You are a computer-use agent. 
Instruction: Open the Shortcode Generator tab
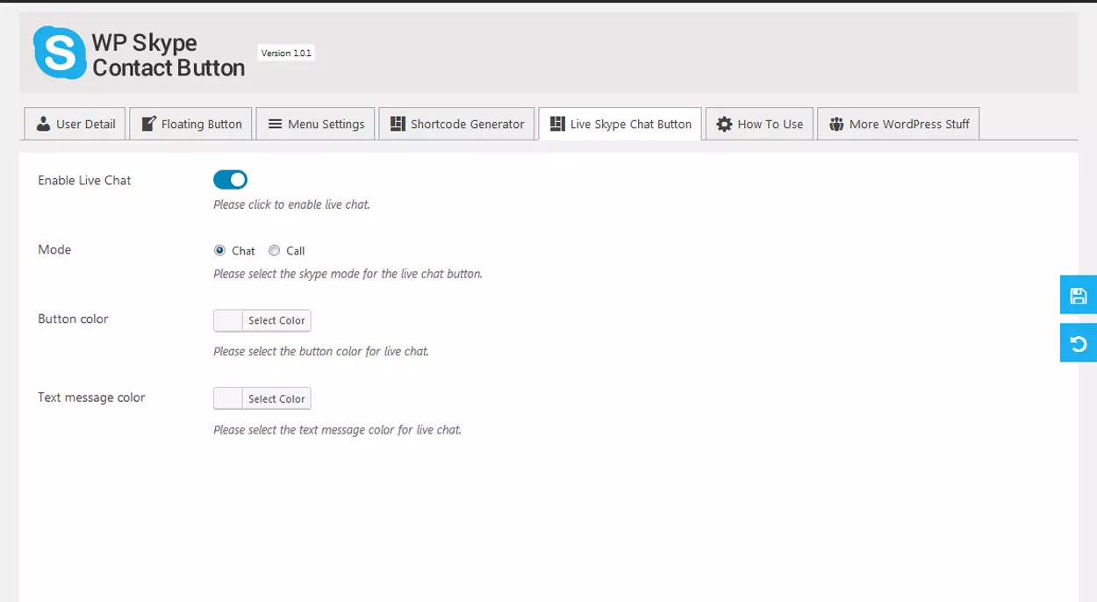[456, 124]
